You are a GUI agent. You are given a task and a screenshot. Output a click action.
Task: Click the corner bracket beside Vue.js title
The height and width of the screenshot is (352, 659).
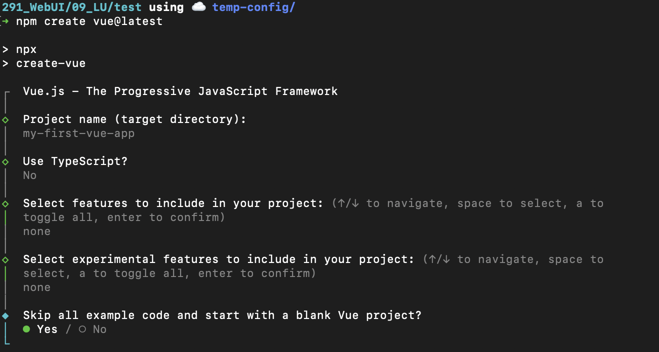(6, 93)
